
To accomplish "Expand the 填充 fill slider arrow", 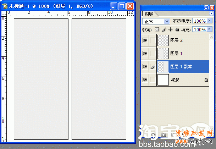I will point(210,30).
